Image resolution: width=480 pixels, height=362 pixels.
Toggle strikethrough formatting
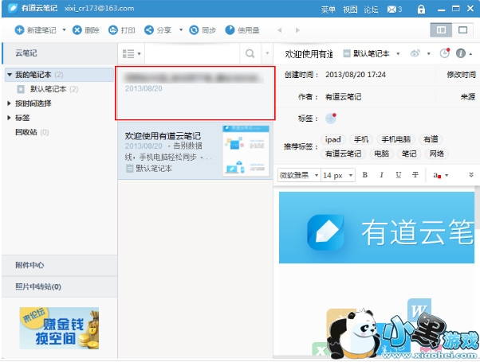(x=415, y=175)
